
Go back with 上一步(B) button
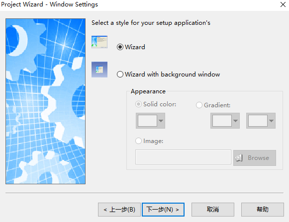coord(119,210)
